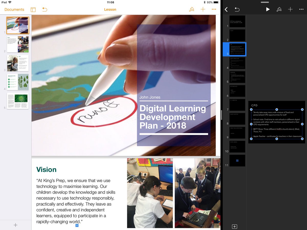Open the page thumbnails view icon in Pages
Screen dimensions: 307x230
click(33, 9)
